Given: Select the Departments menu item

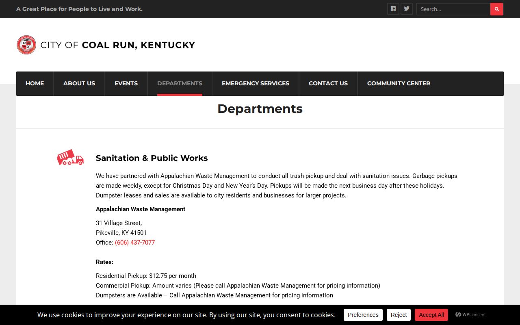Looking at the screenshot, I should (x=180, y=83).
